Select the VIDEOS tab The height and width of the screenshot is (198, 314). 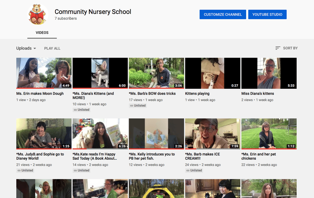42,33
